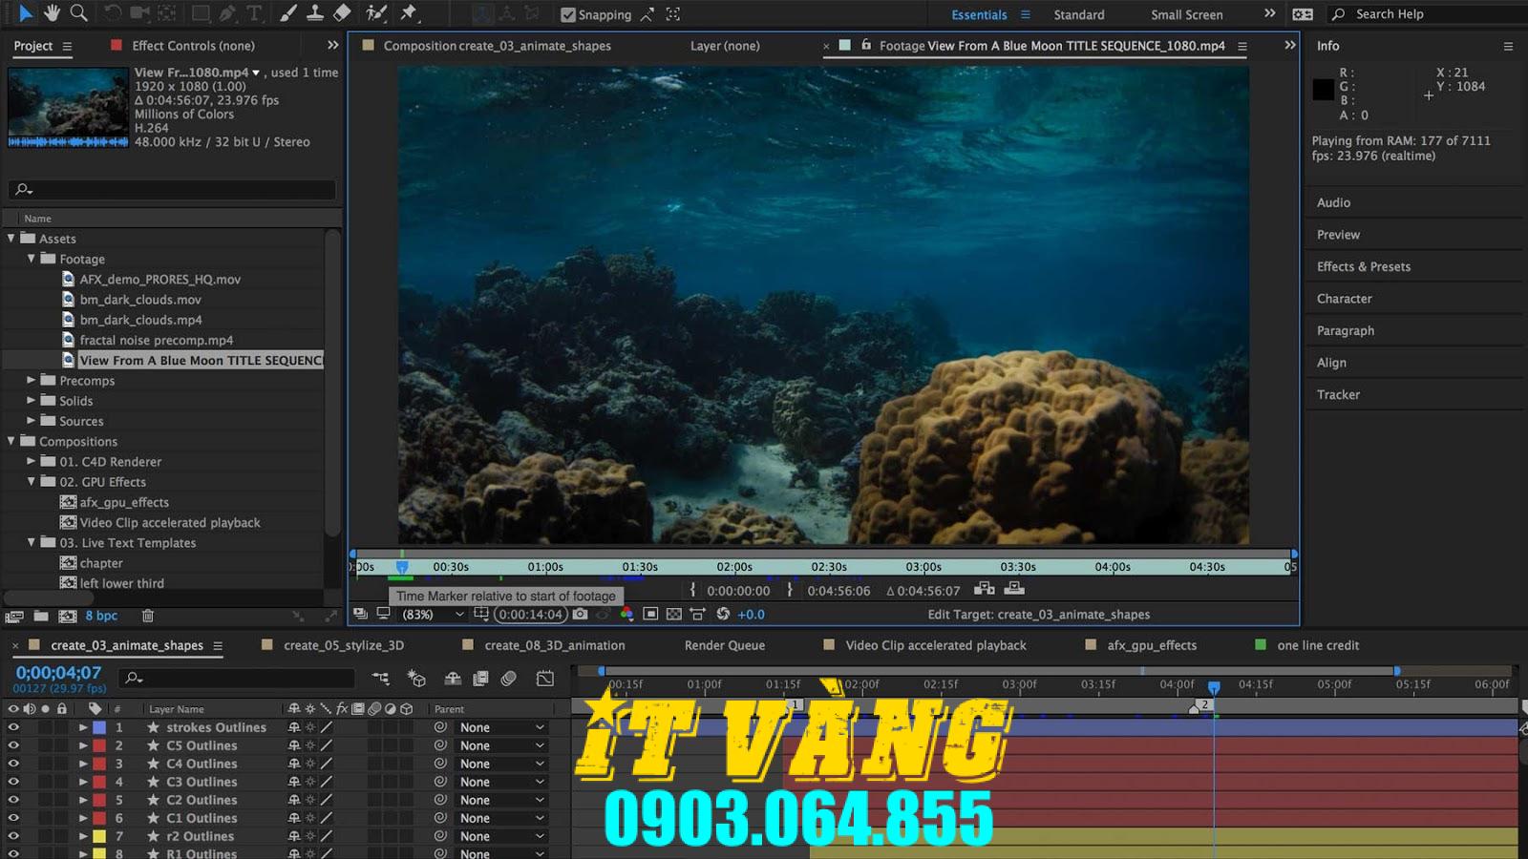
Task: Hide the strokes Outlines layer
Action: [x=12, y=727]
